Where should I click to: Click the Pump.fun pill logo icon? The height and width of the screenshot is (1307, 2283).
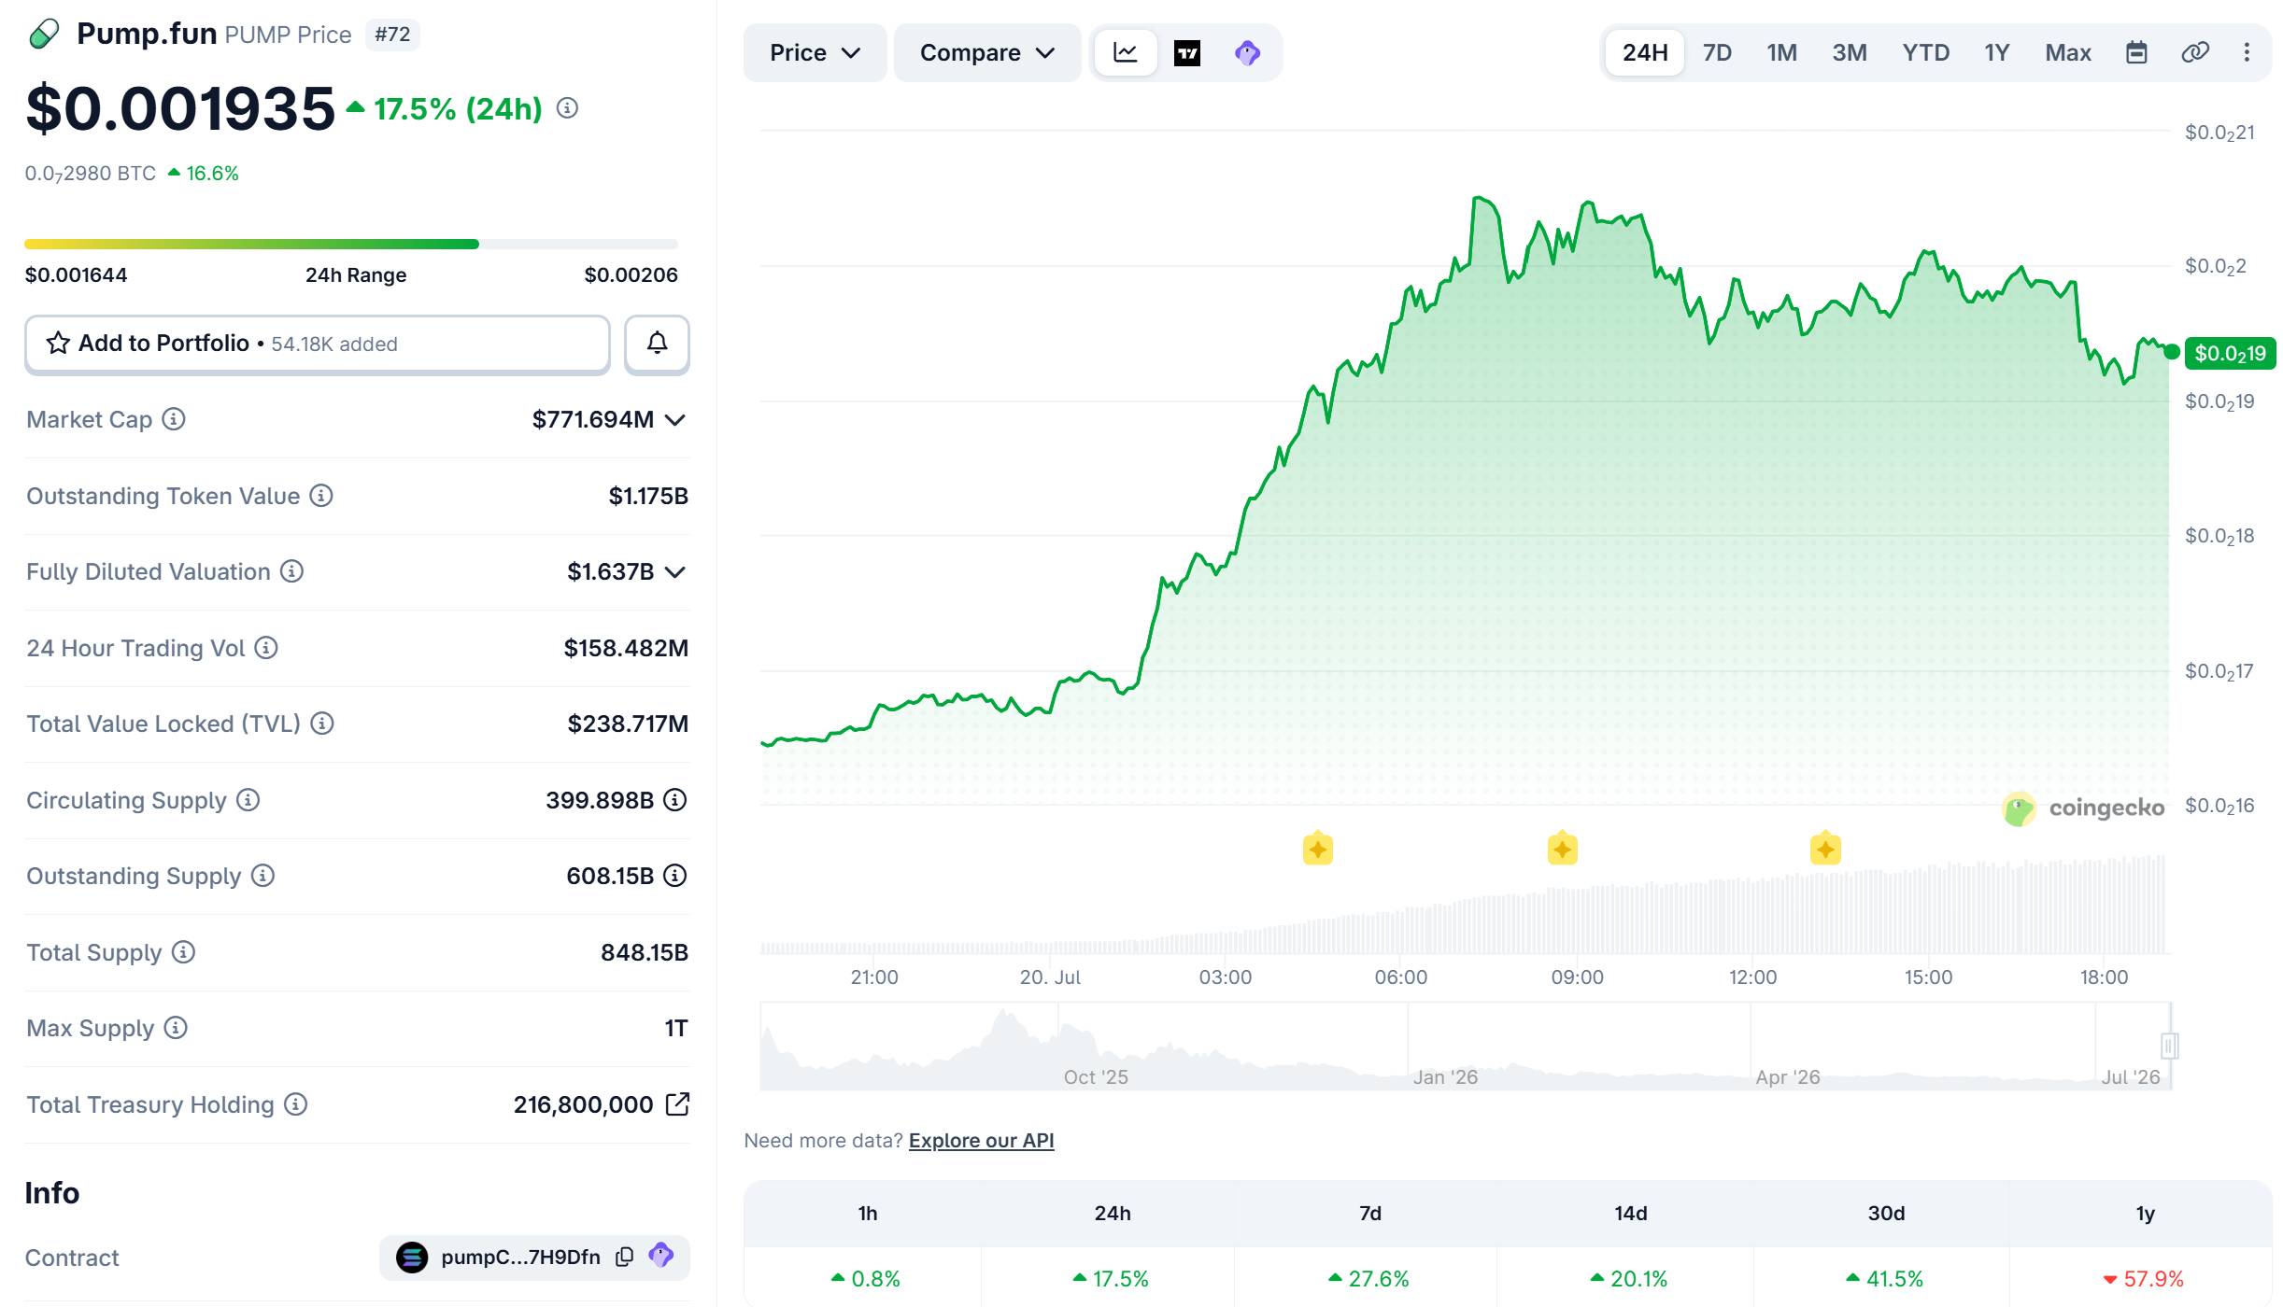coord(44,35)
